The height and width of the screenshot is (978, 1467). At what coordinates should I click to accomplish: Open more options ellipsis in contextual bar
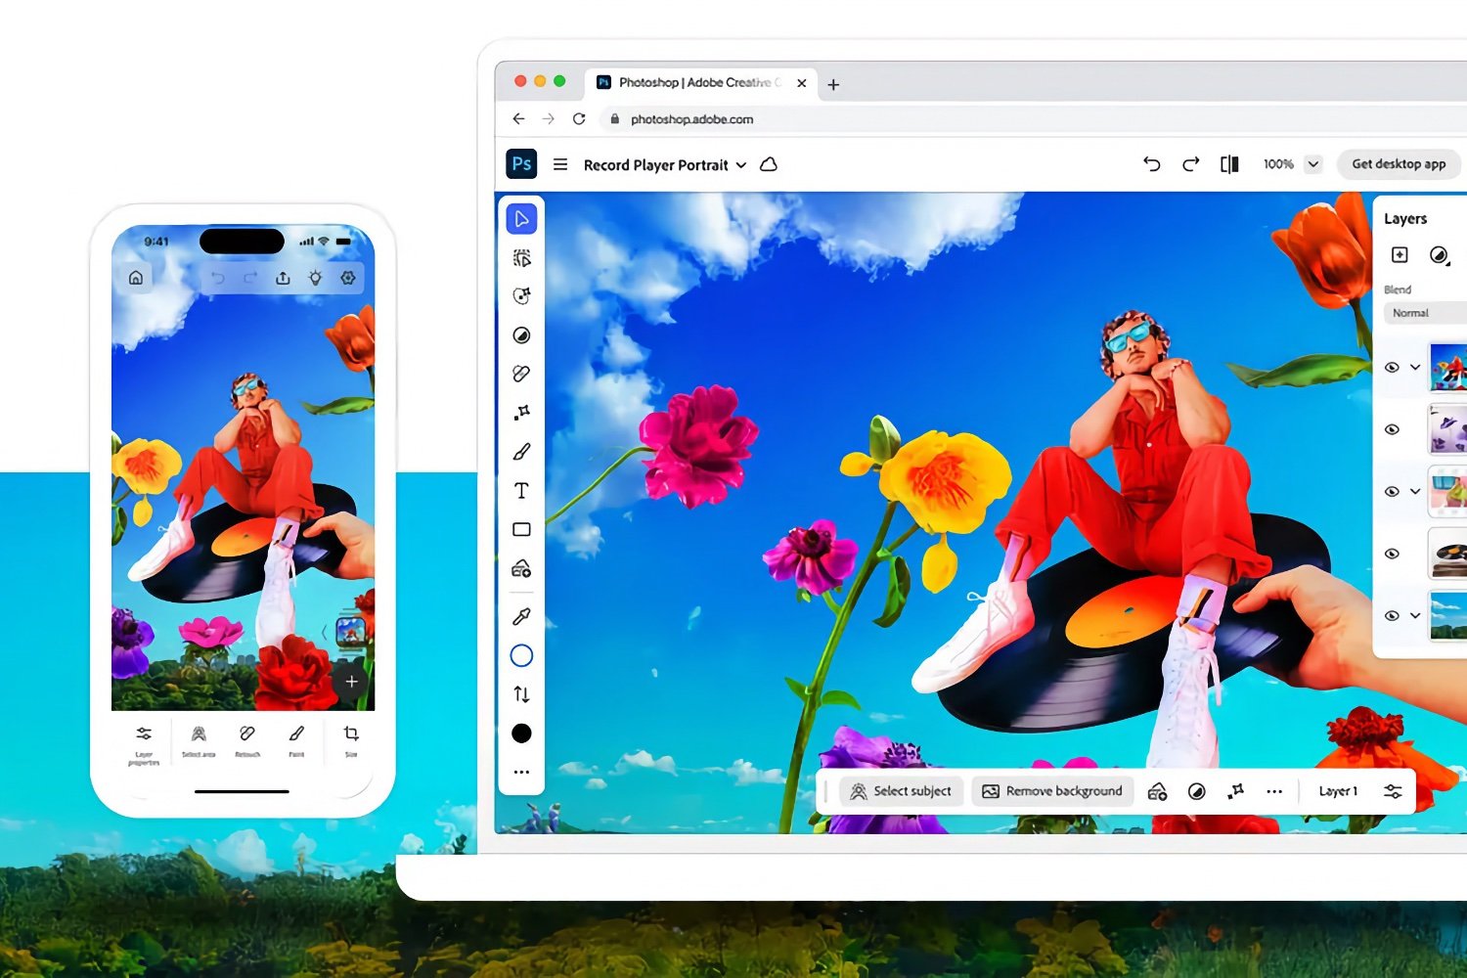click(1274, 791)
